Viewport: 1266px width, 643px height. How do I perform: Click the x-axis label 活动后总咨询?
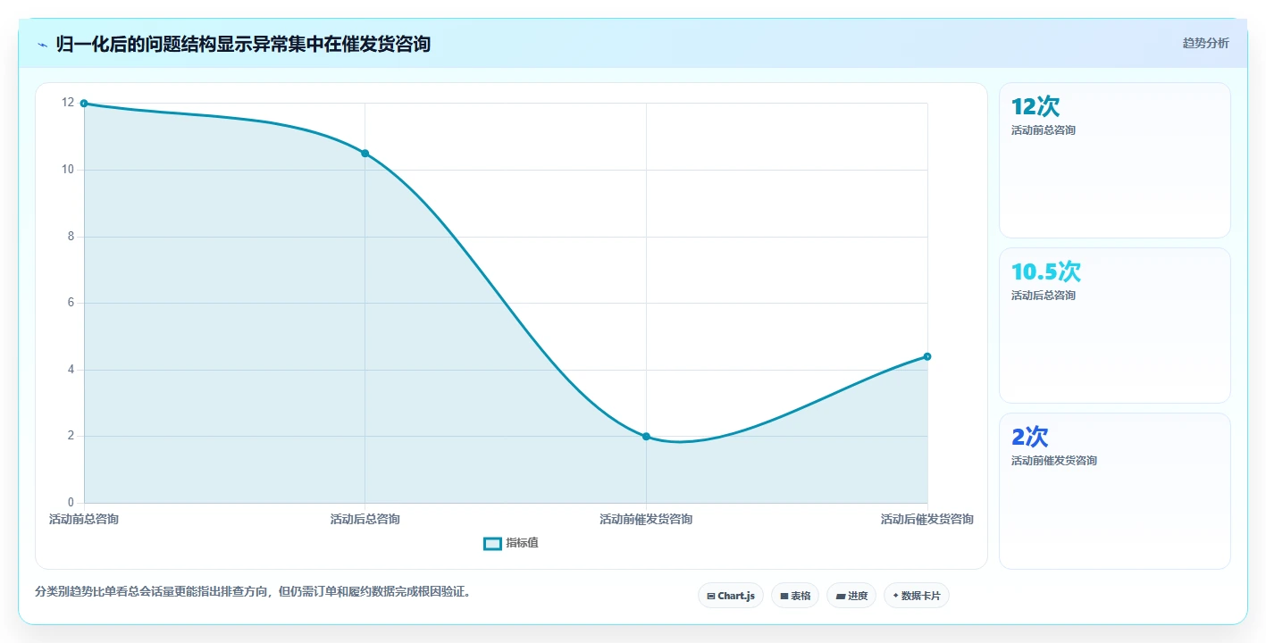coord(365,519)
